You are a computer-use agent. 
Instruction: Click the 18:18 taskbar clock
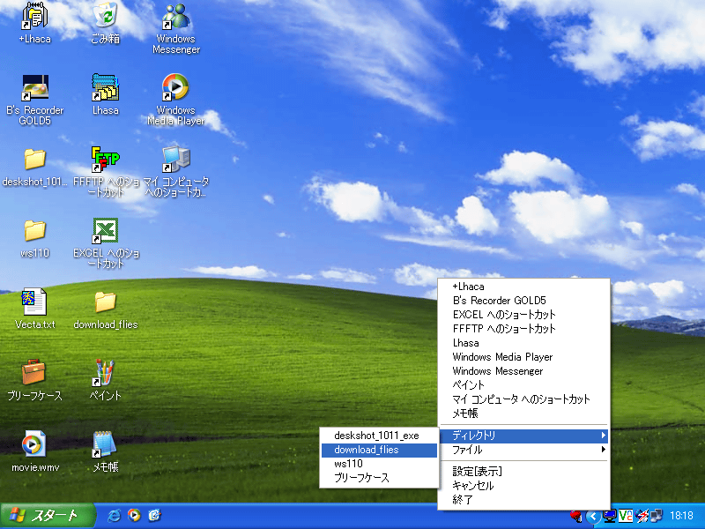(x=681, y=516)
